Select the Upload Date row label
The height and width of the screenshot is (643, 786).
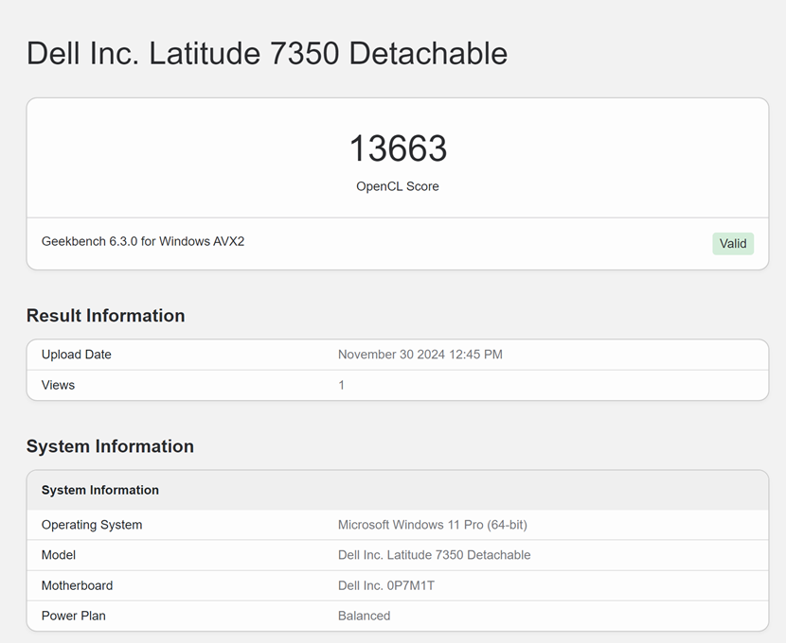click(x=77, y=355)
